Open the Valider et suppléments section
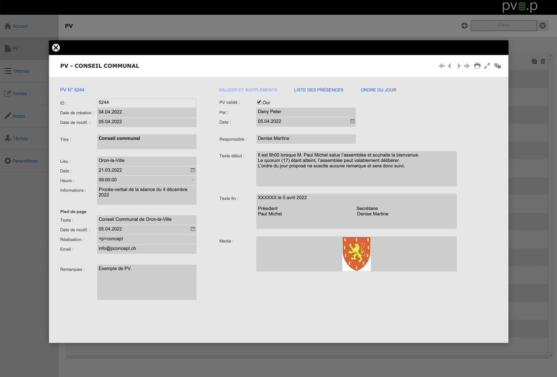Image resolution: width=557 pixels, height=377 pixels. point(248,90)
